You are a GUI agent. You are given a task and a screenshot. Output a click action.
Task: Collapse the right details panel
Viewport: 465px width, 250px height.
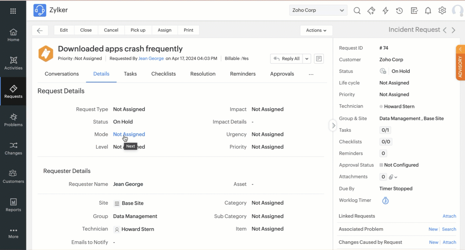333,125
